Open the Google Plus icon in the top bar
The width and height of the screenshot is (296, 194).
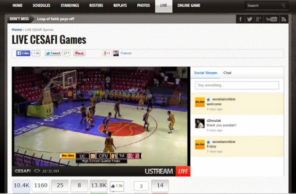258,19
